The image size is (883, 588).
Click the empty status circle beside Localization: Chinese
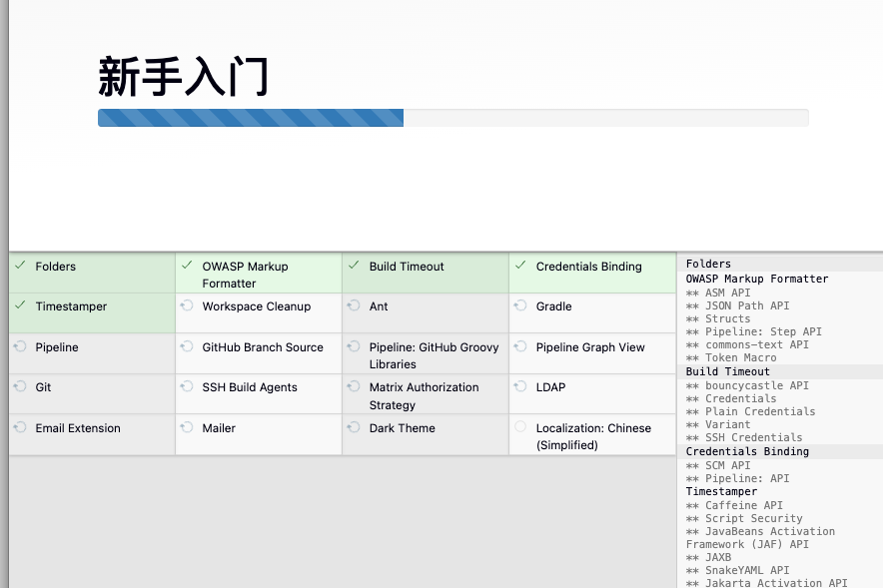point(520,427)
